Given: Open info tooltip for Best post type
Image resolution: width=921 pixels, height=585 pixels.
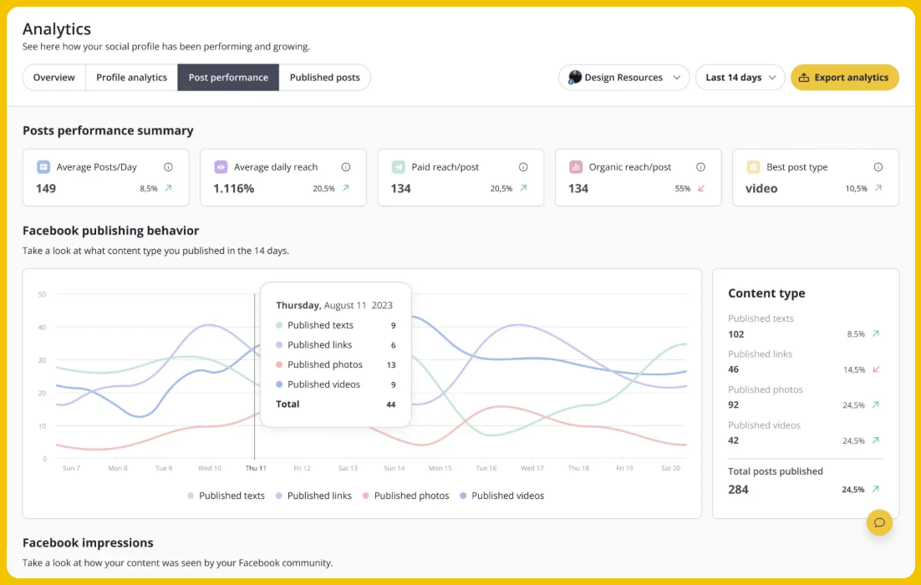Looking at the screenshot, I should coord(878,167).
